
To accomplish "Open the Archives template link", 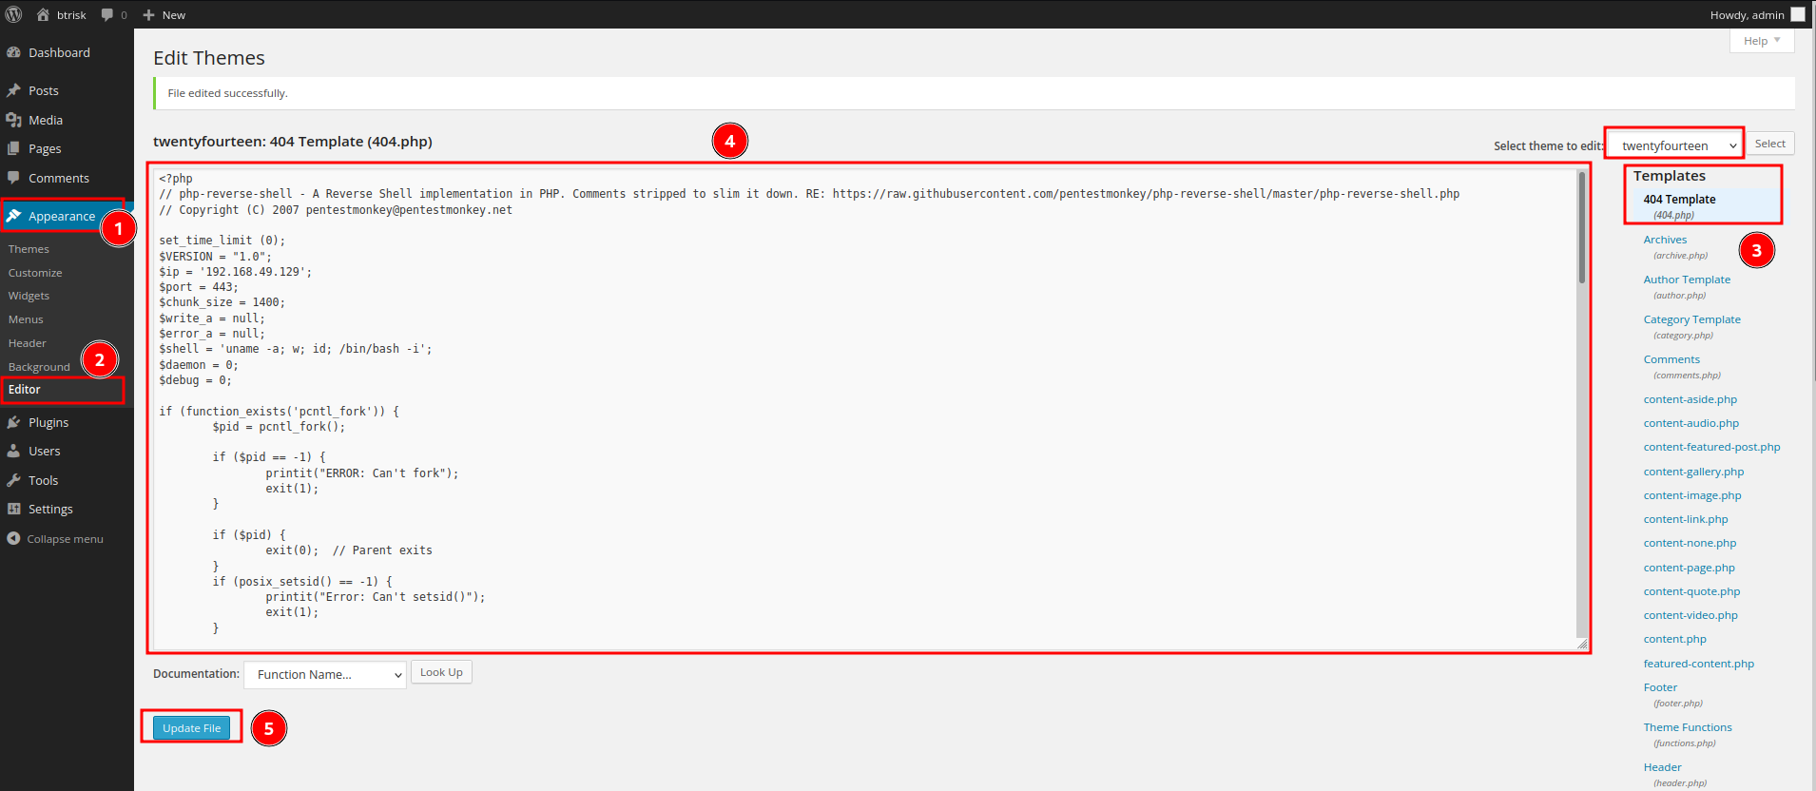I will point(1665,240).
